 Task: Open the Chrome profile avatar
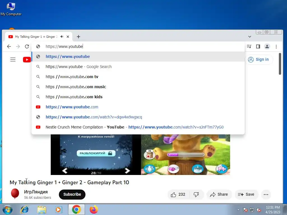click(x=267, y=46)
